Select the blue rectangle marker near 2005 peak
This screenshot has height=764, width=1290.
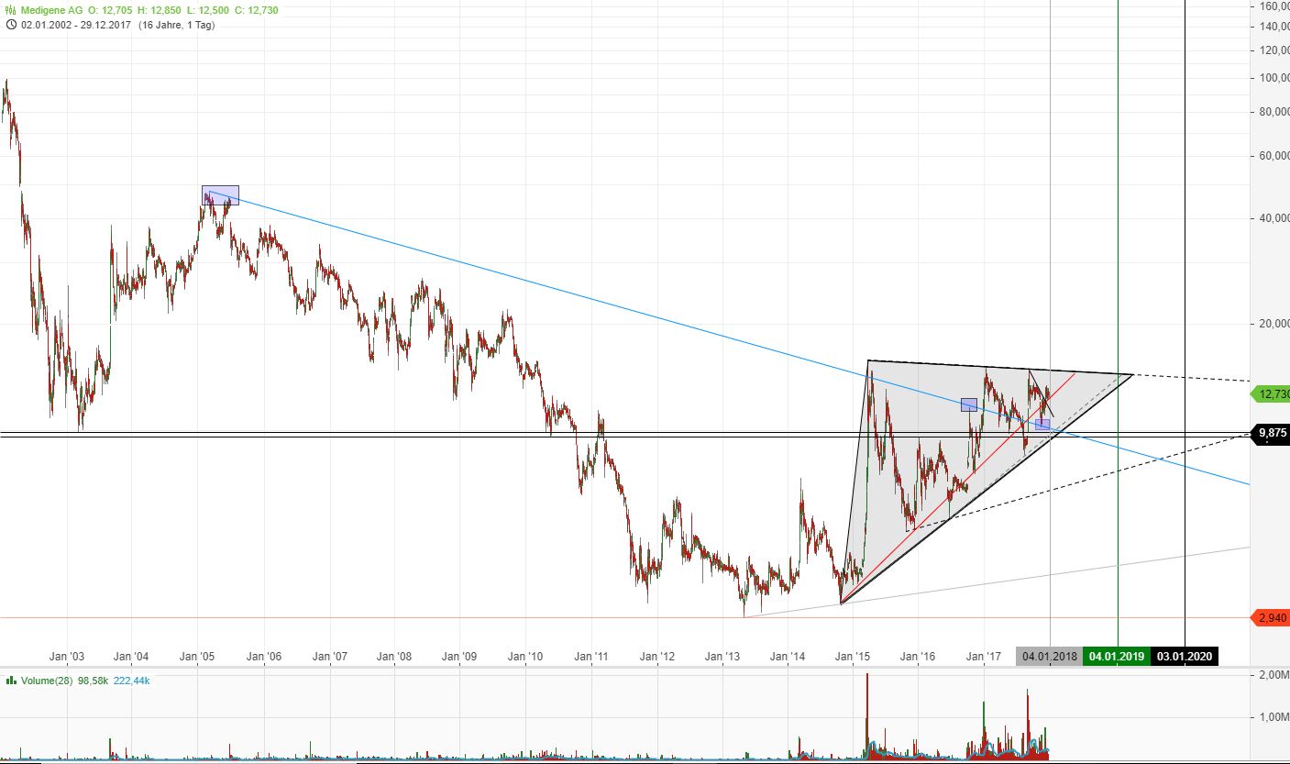click(219, 194)
